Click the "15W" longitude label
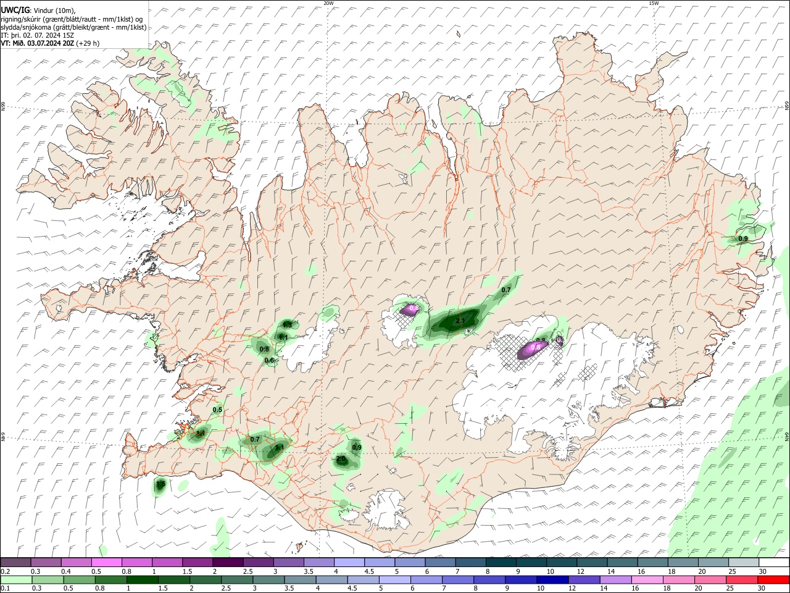The image size is (790, 593). pos(654,3)
